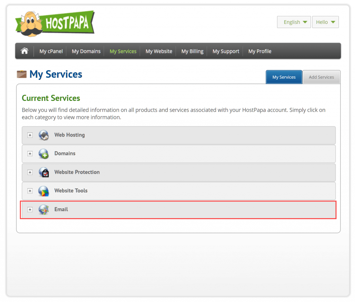Screen dimensions: 355x302
Task: Expand the Email services section
Action: [x=30, y=209]
